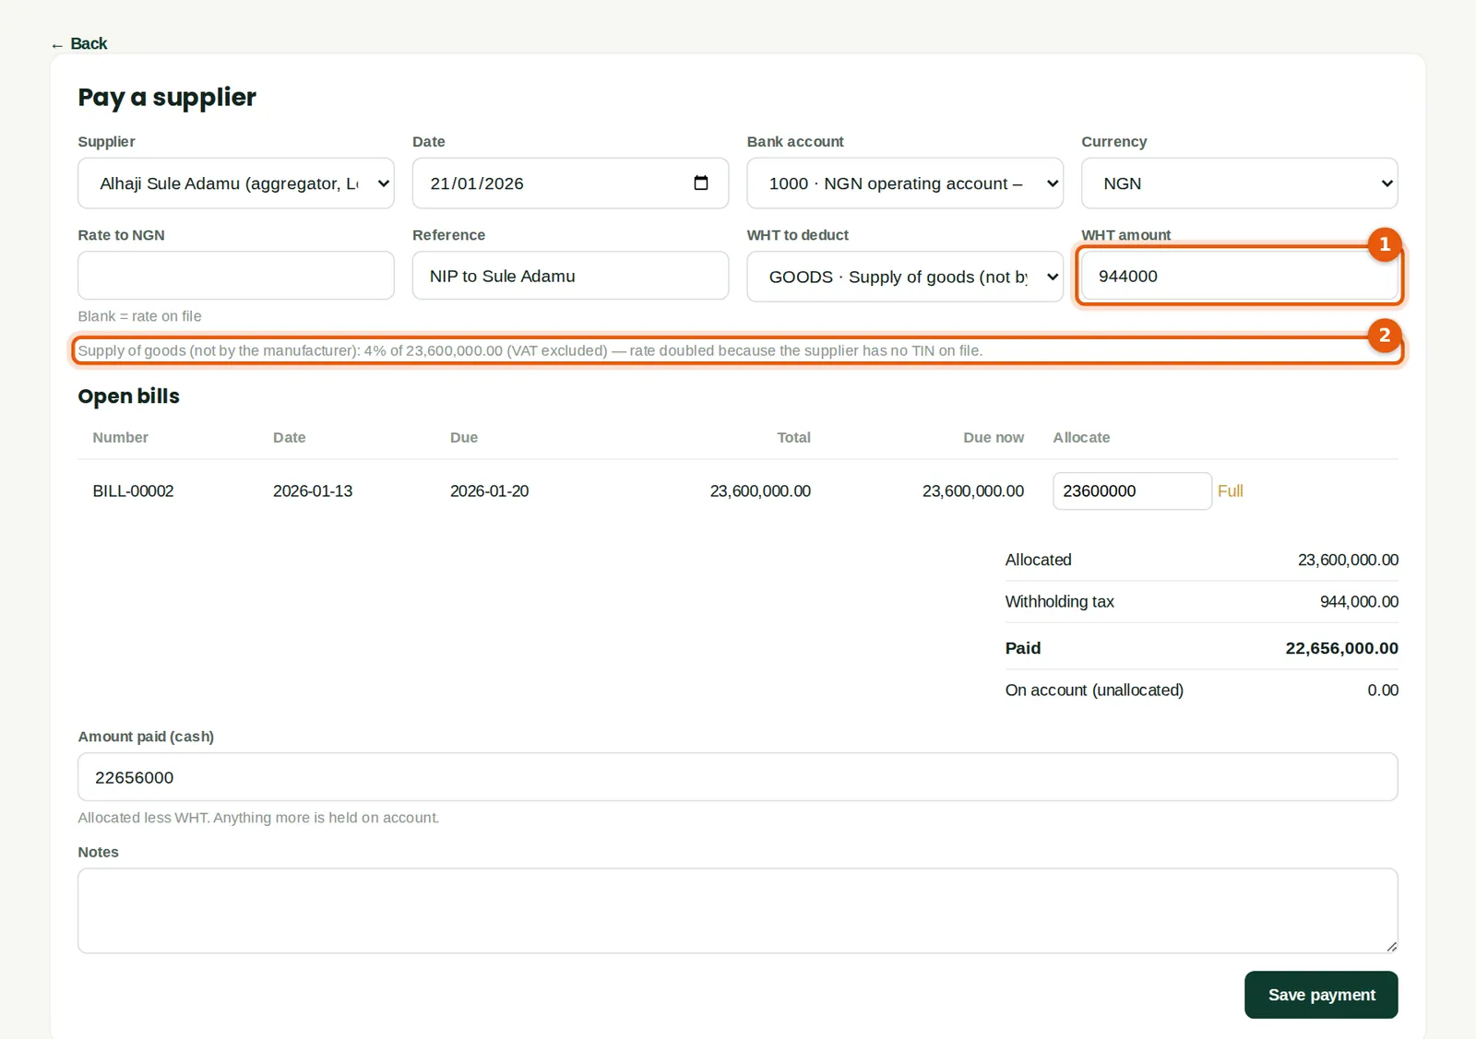
Task: Click the Allocate amount field for BILL-00002
Action: tap(1132, 491)
